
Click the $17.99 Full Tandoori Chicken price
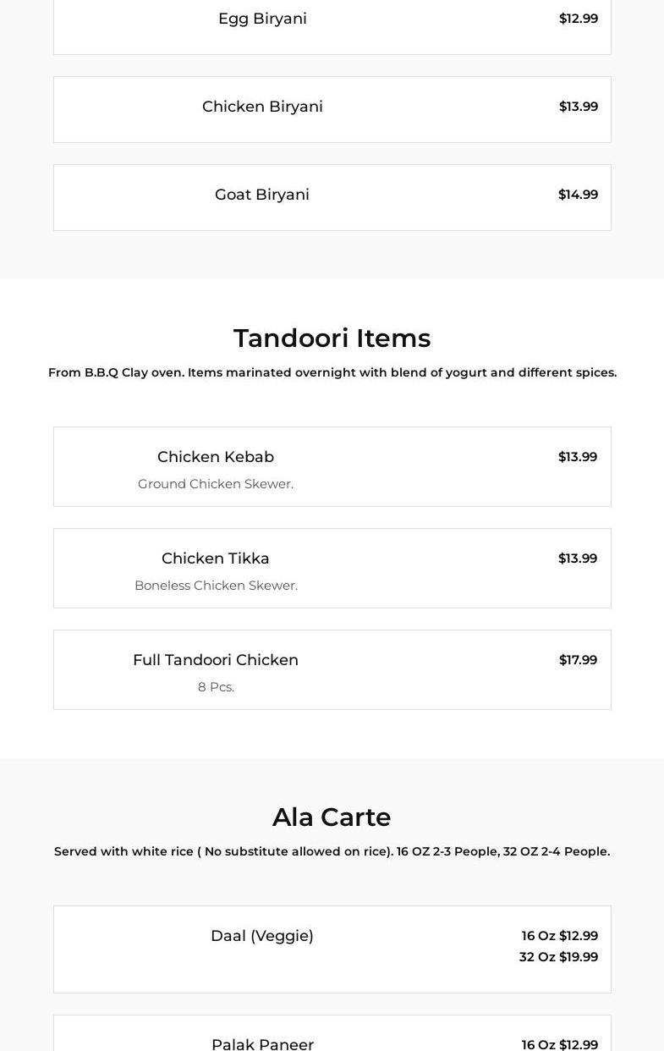[578, 660]
